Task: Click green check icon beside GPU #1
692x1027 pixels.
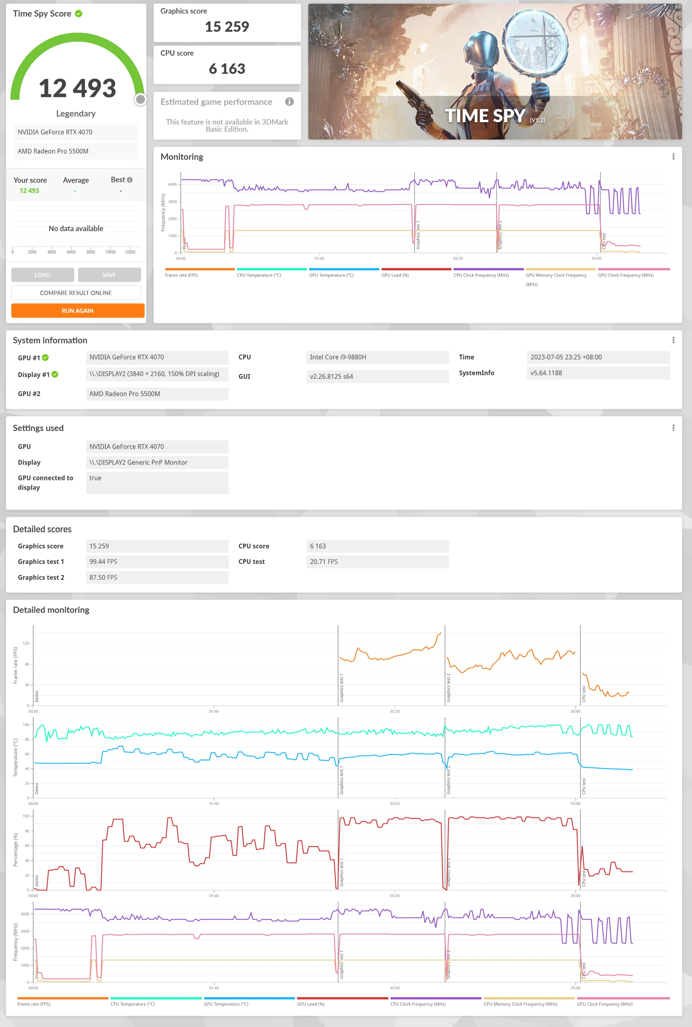Action: [x=45, y=358]
